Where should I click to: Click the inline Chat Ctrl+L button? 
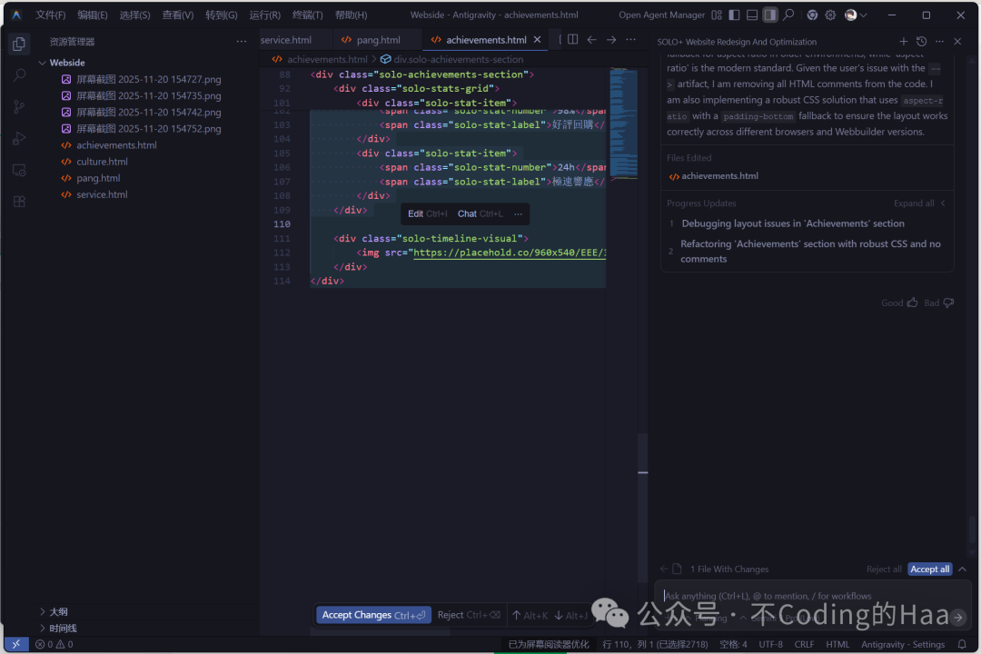click(480, 213)
